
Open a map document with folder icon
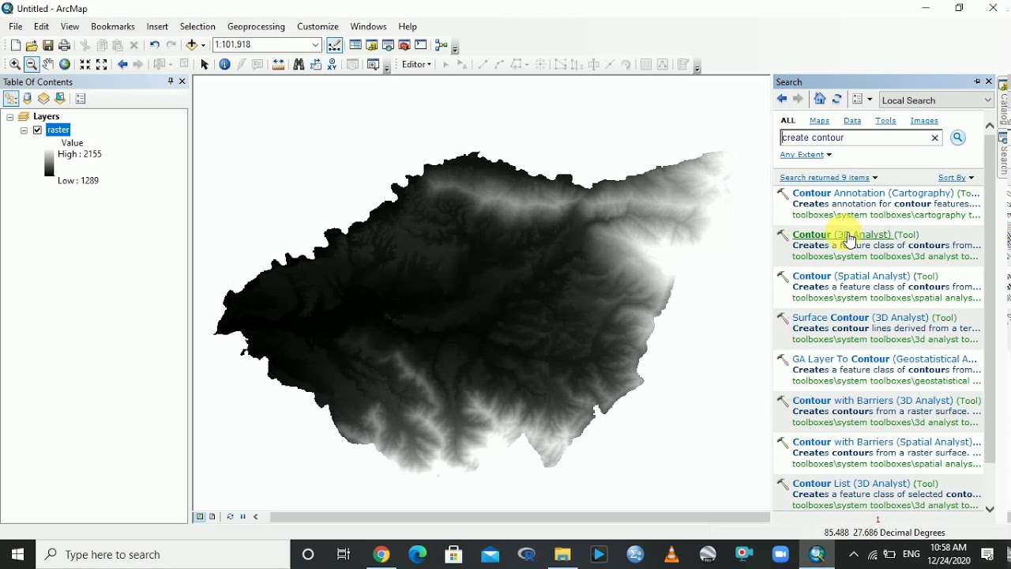pyautogui.click(x=32, y=46)
